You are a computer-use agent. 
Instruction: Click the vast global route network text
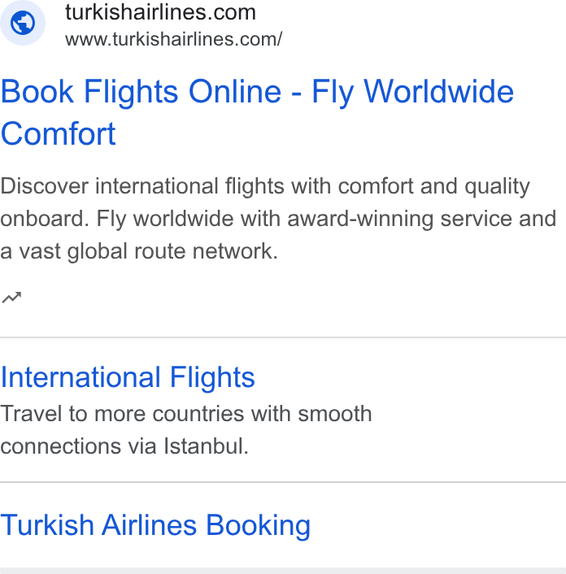point(139,251)
